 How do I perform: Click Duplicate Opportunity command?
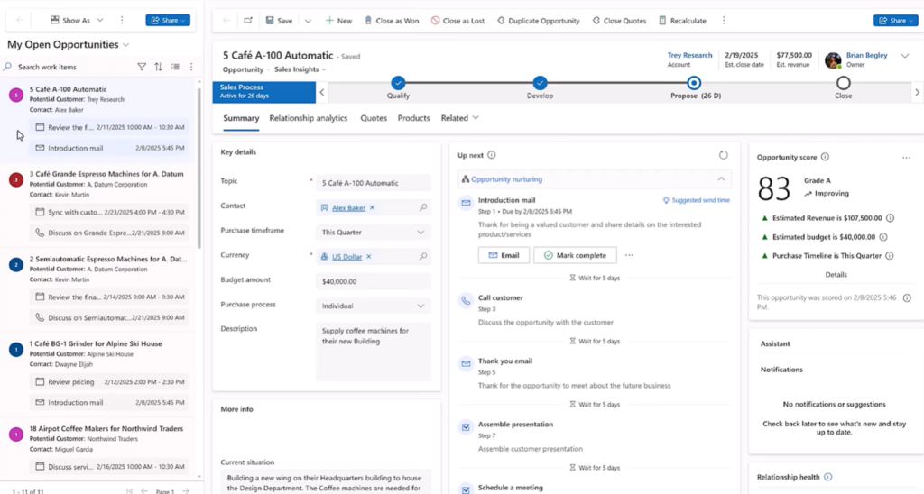[538, 21]
